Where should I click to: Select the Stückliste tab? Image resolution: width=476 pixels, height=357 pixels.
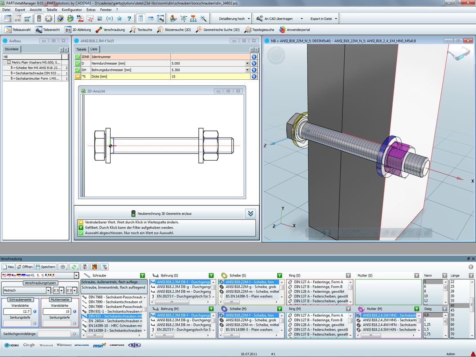click(12, 49)
